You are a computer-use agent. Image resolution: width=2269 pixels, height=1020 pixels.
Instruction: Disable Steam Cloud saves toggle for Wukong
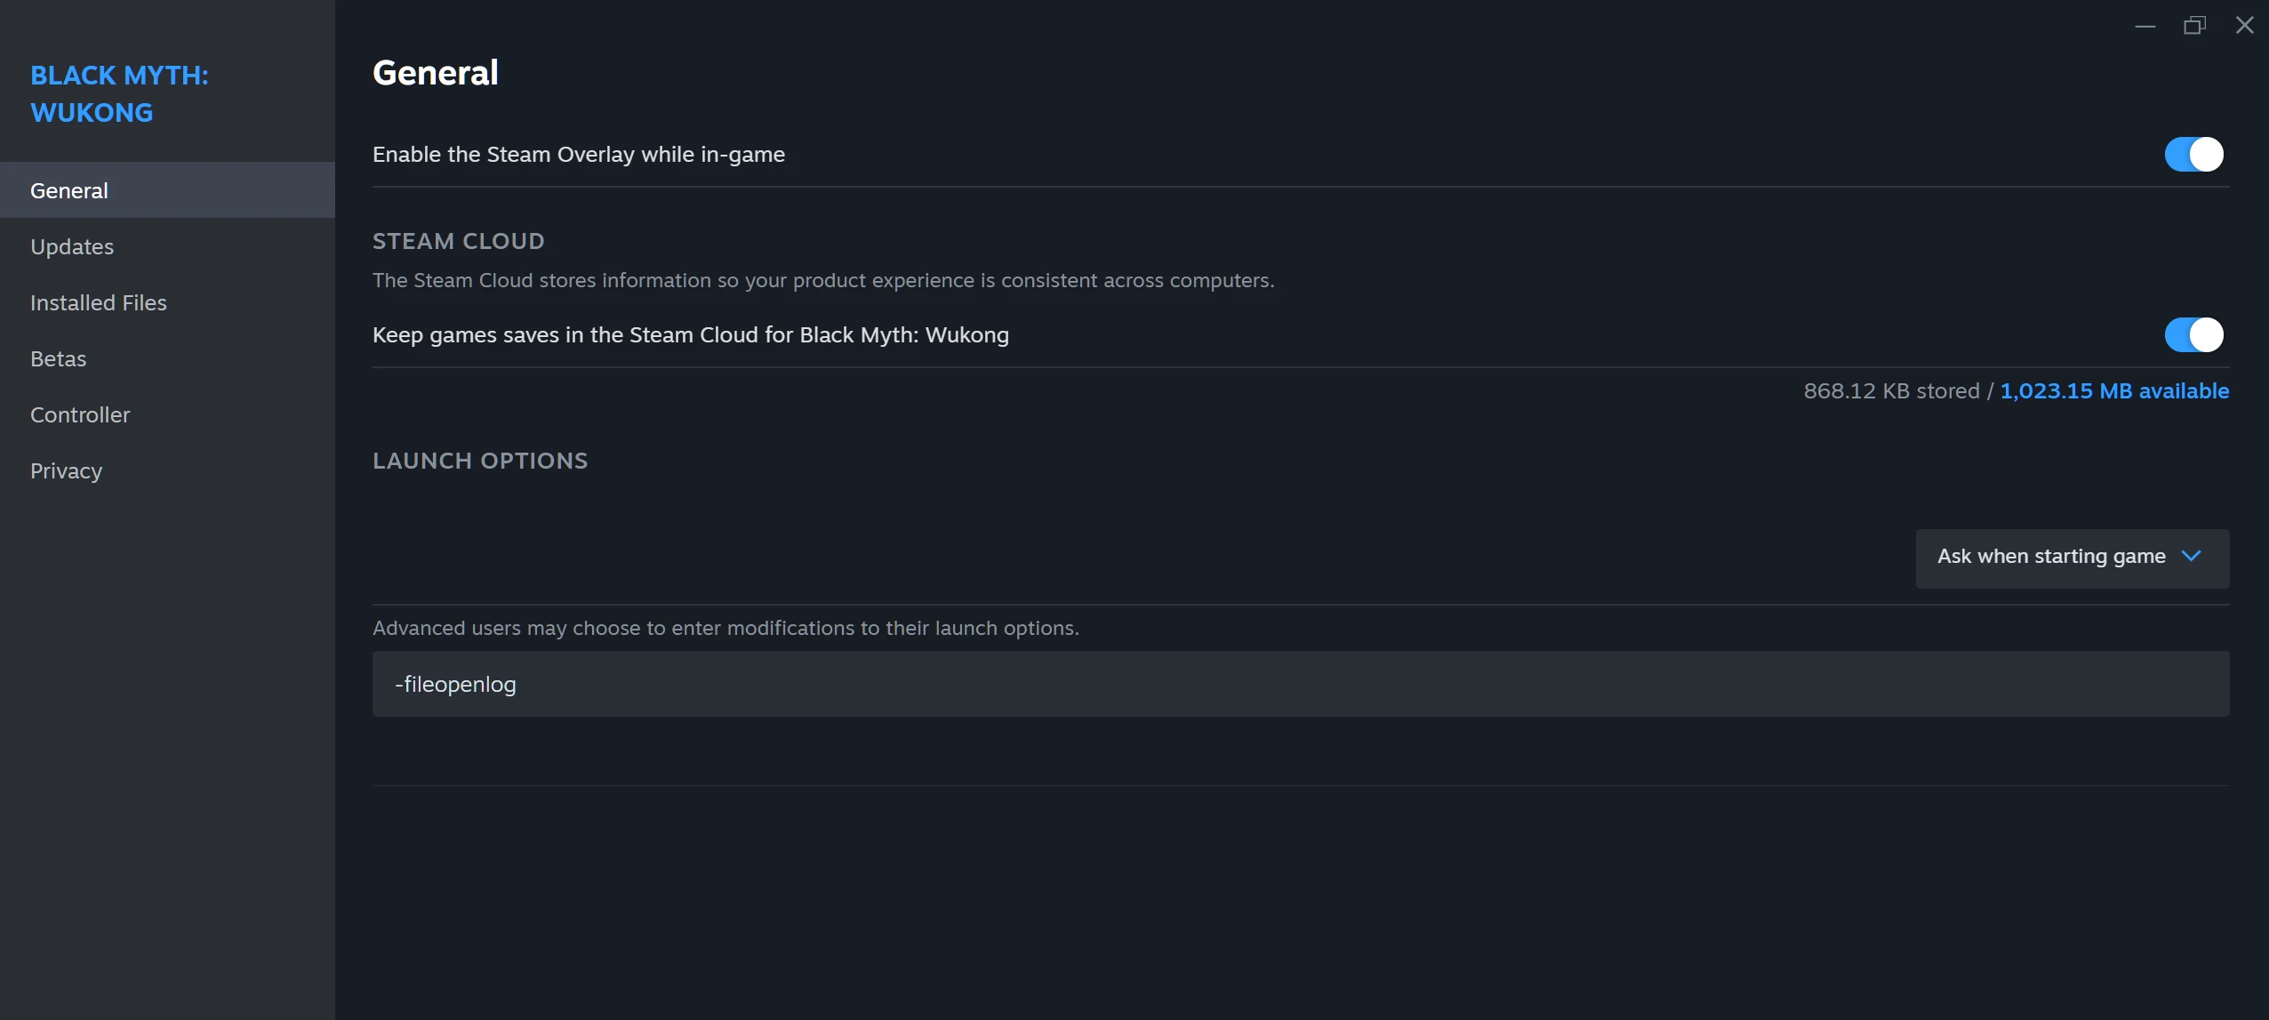(x=2193, y=335)
